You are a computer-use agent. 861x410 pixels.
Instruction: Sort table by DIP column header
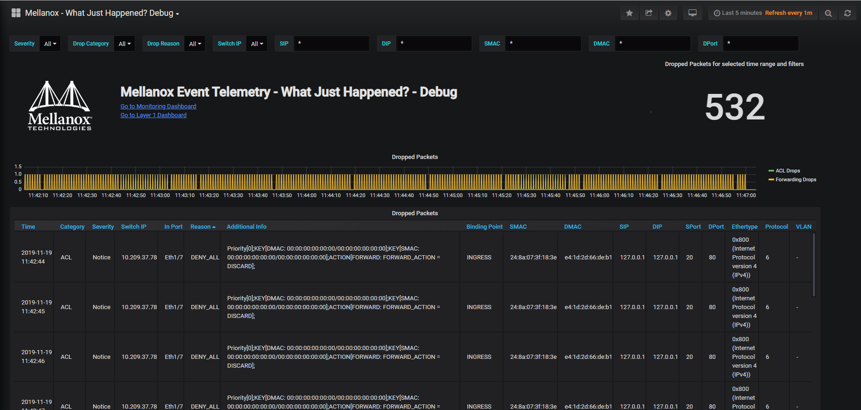coord(657,227)
